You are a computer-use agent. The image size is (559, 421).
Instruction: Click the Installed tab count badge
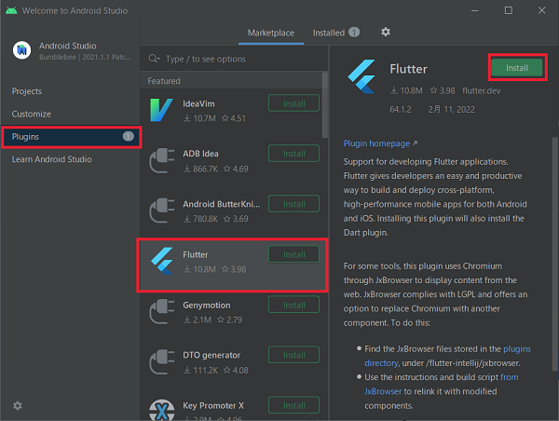click(x=354, y=33)
